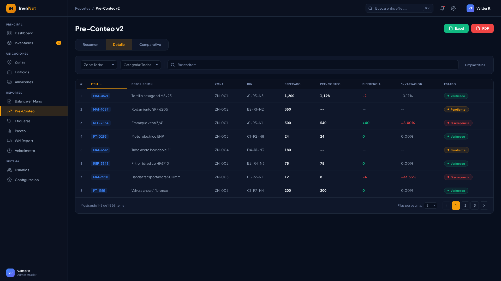The height and width of the screenshot is (281, 501).
Task: Sort by the ITEM column header
Action: (x=94, y=84)
